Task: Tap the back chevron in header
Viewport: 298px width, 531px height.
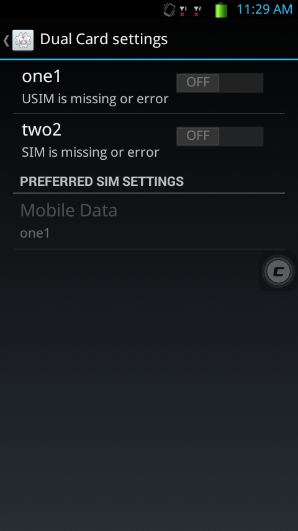Action: point(6,40)
